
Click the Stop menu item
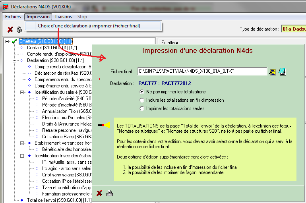82,17
